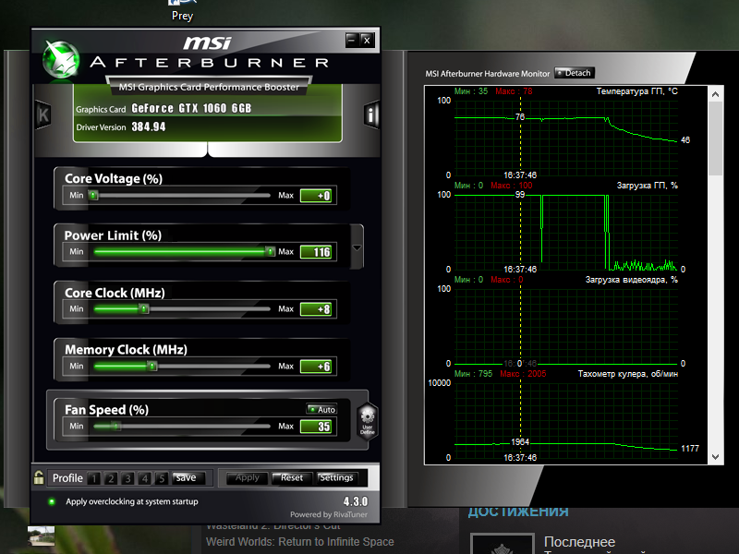The height and width of the screenshot is (554, 739).
Task: Close the MSI Afterburner window
Action: click(367, 40)
